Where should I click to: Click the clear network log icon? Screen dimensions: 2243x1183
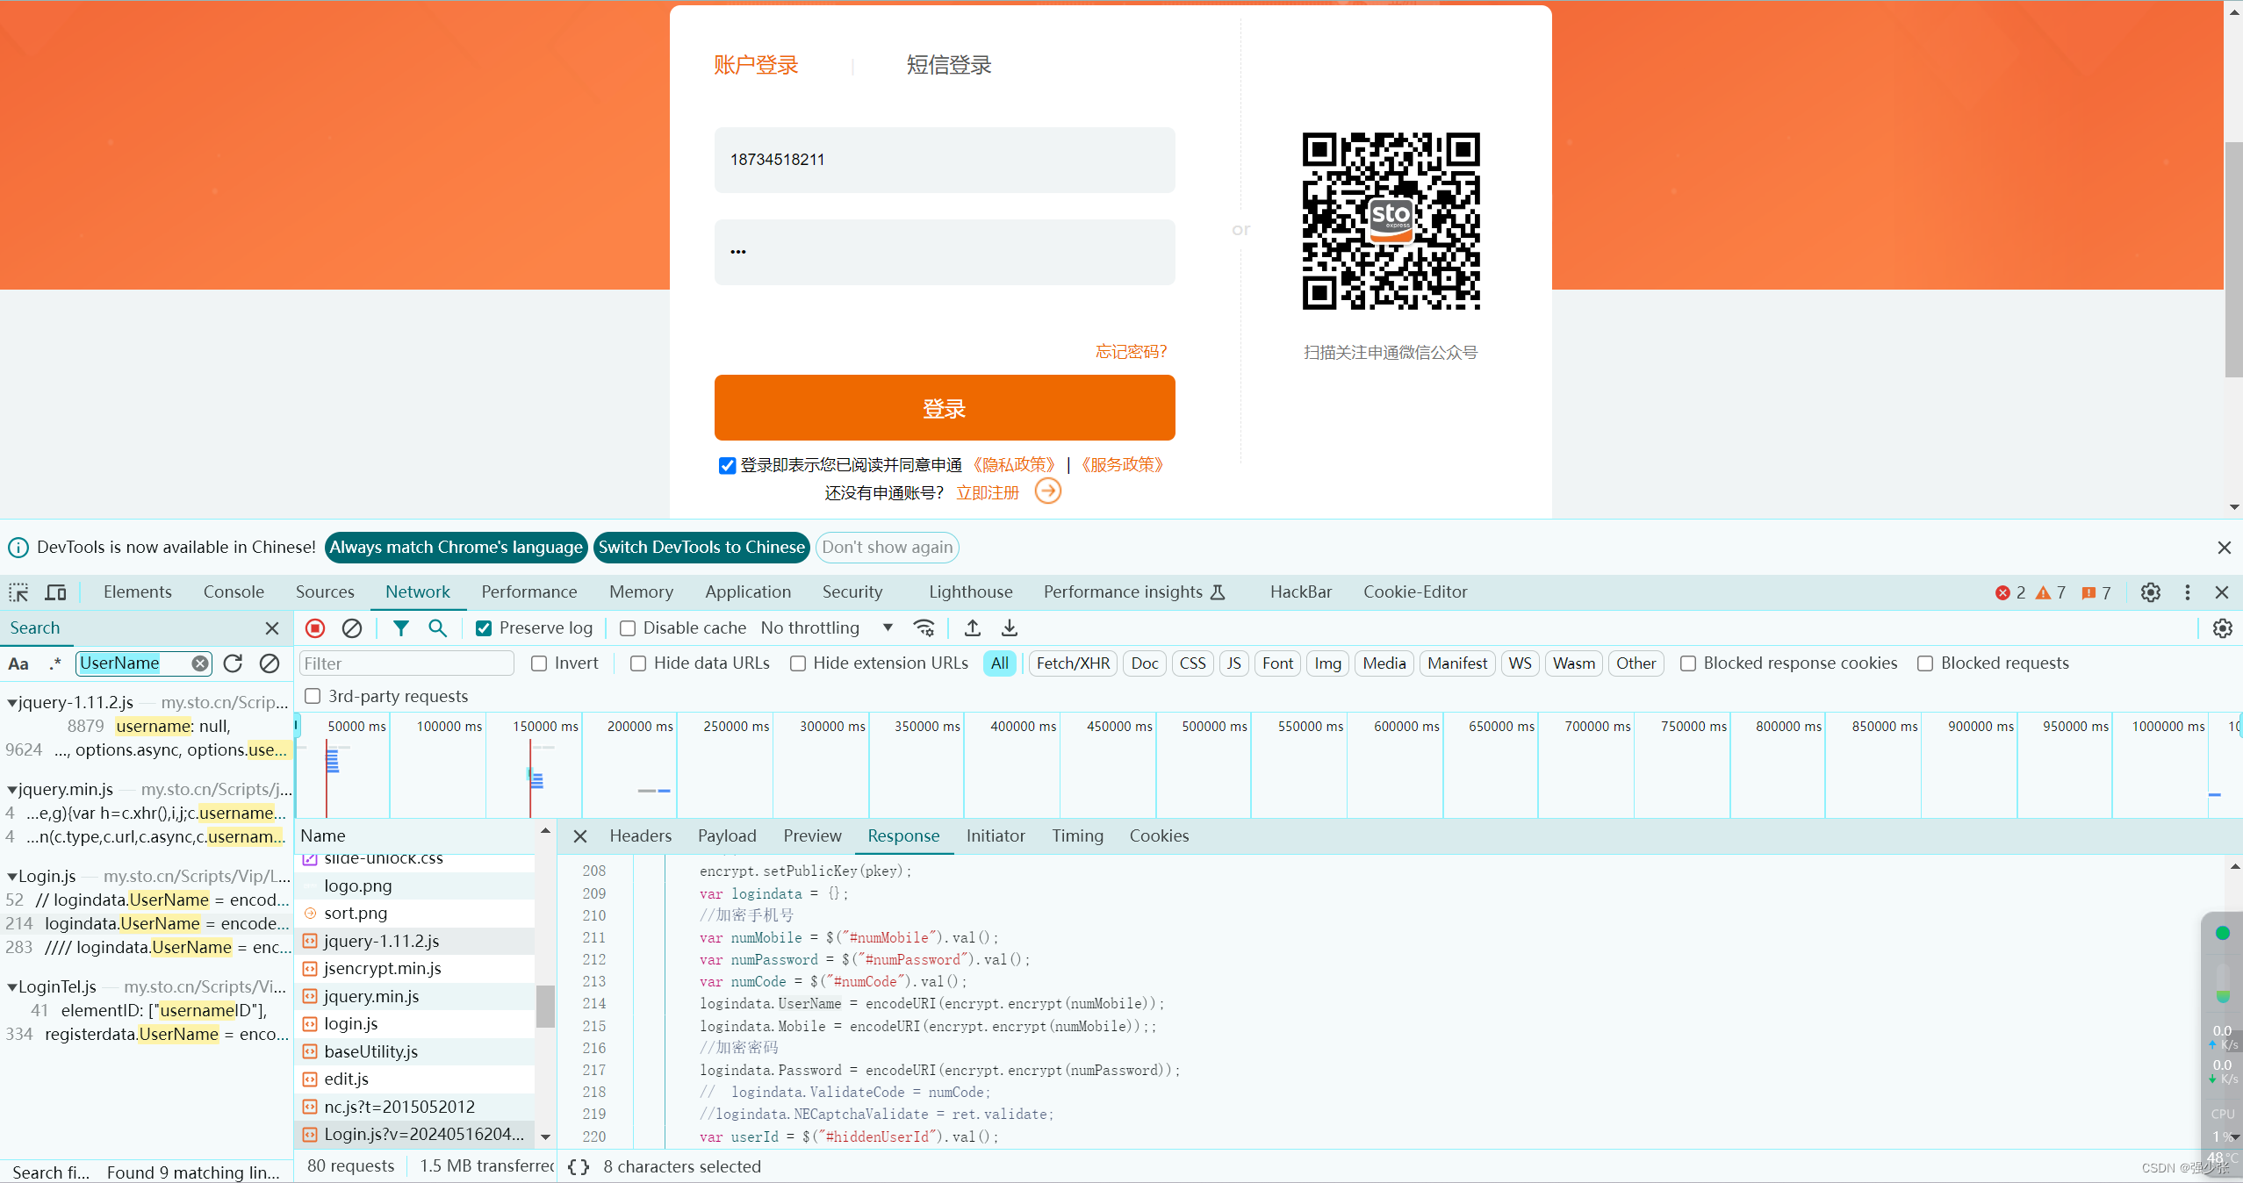click(x=352, y=628)
